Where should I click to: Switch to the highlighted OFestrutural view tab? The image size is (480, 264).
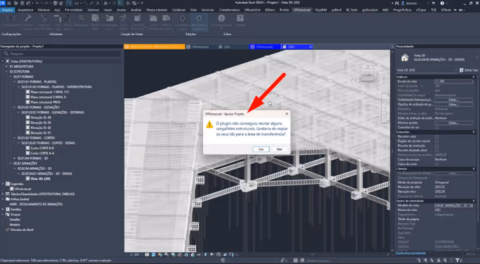pos(265,47)
